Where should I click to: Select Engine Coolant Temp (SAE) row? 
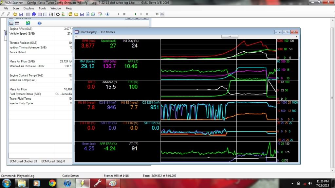pyautogui.click(x=40, y=75)
